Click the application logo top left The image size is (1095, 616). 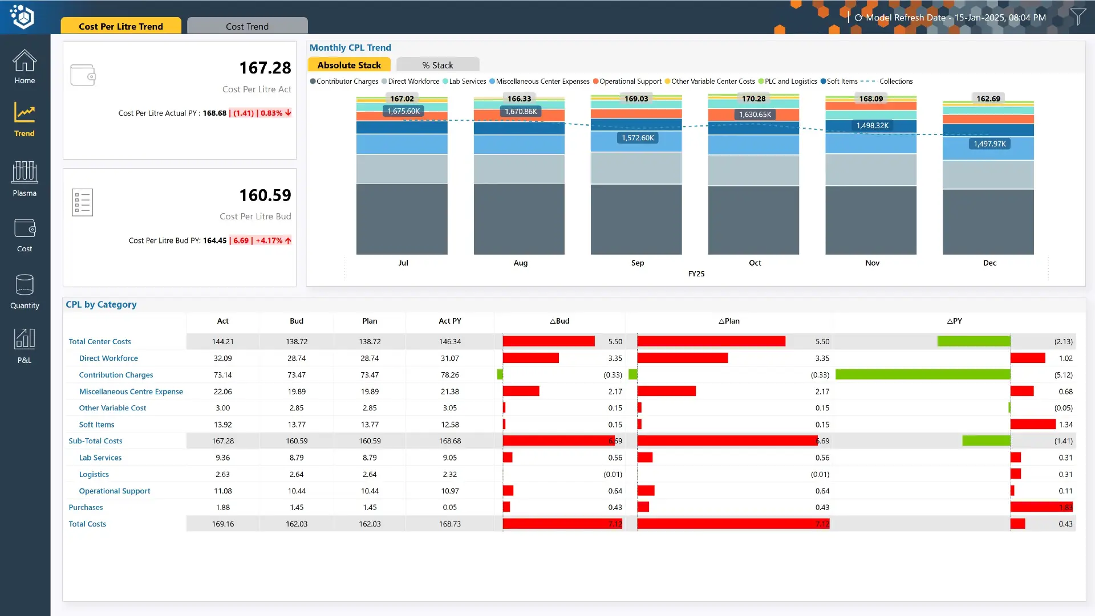coord(23,17)
